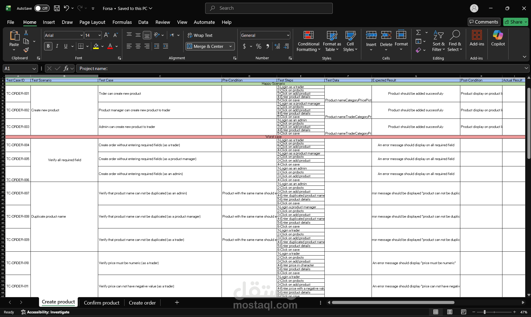Click the Align Left icon
This screenshot has width=531, height=317.
129,46
